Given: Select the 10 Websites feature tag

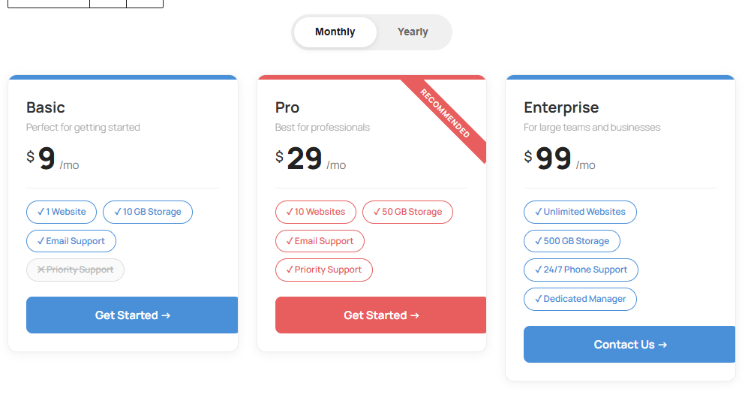Looking at the screenshot, I should pos(315,213).
